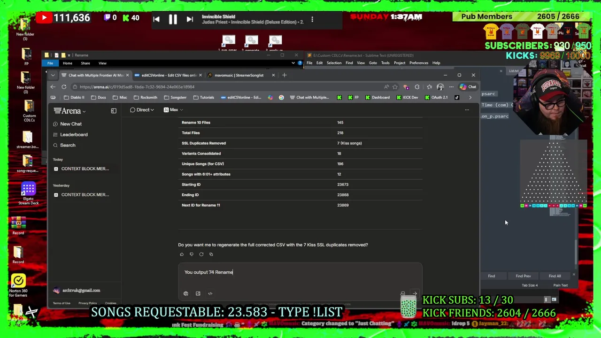Send the message with arrow button
This screenshot has height=338, width=601.
(x=415, y=294)
